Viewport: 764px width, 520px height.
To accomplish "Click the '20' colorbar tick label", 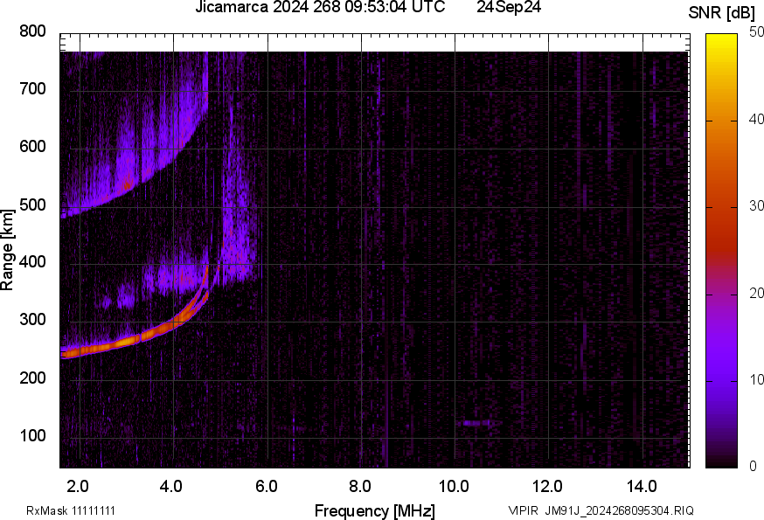I will [756, 293].
